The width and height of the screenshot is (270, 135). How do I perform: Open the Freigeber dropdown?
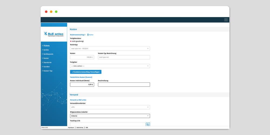(110, 66)
